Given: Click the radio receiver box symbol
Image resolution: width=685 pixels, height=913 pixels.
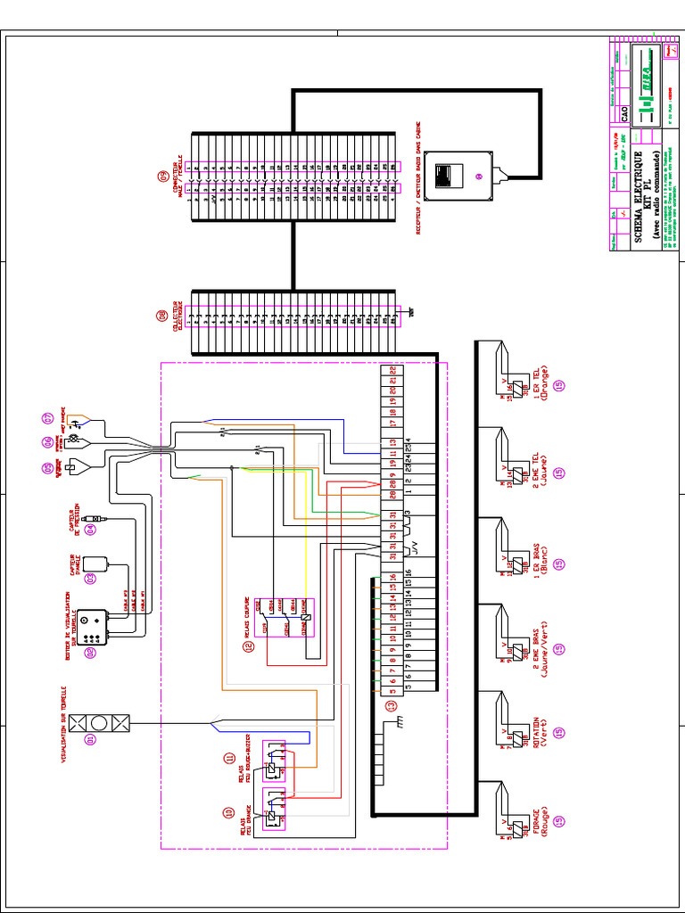Looking at the screenshot, I should (458, 176).
